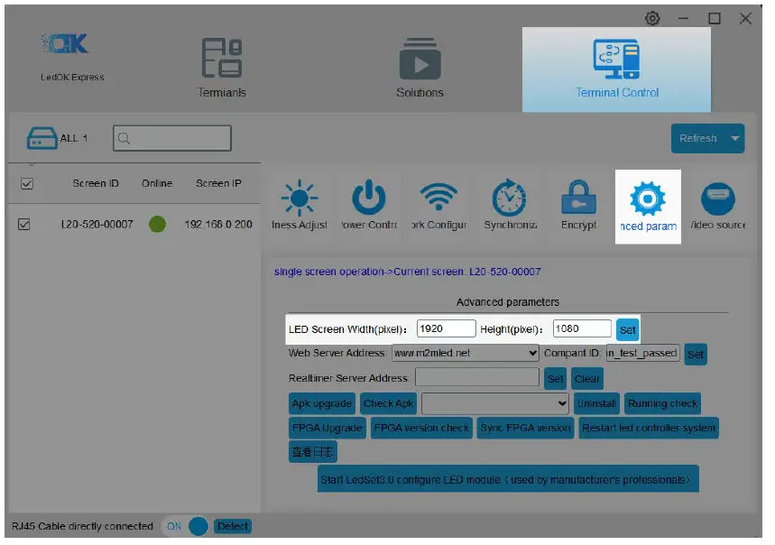Select screen IP 192.168.0.200 cell
Screen dimensions: 775x545
pyautogui.click(x=218, y=225)
